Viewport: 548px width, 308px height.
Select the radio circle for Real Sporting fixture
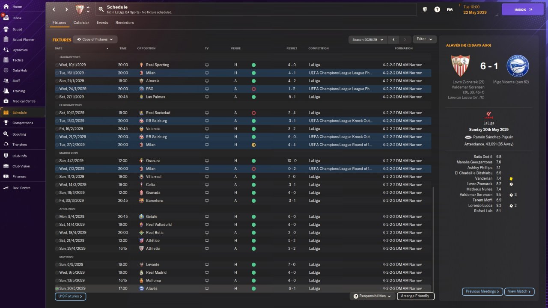tap(57, 65)
